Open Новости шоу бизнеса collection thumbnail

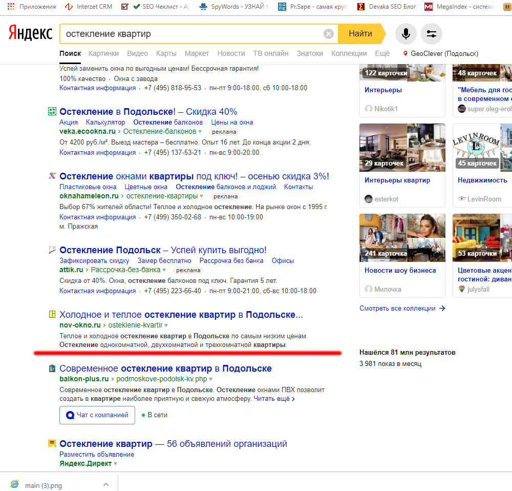pos(402,238)
